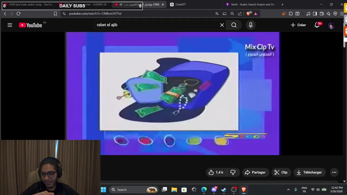The height and width of the screenshot is (195, 347).
Task: Open Brave Wallet icon
Action: click(322, 14)
